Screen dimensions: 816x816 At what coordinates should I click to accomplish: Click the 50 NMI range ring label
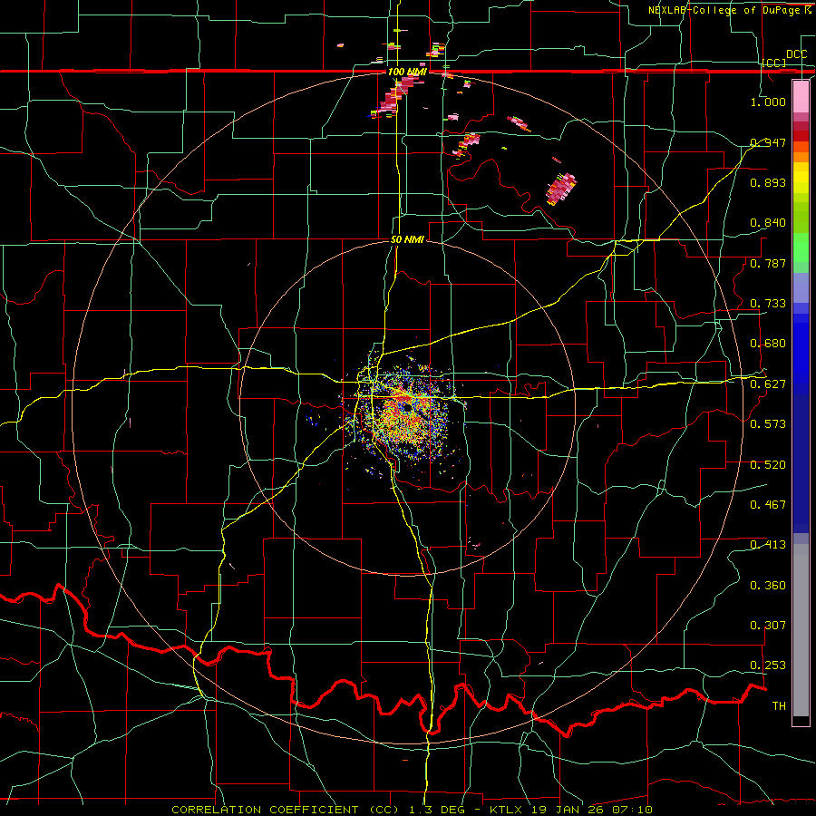[x=407, y=240]
